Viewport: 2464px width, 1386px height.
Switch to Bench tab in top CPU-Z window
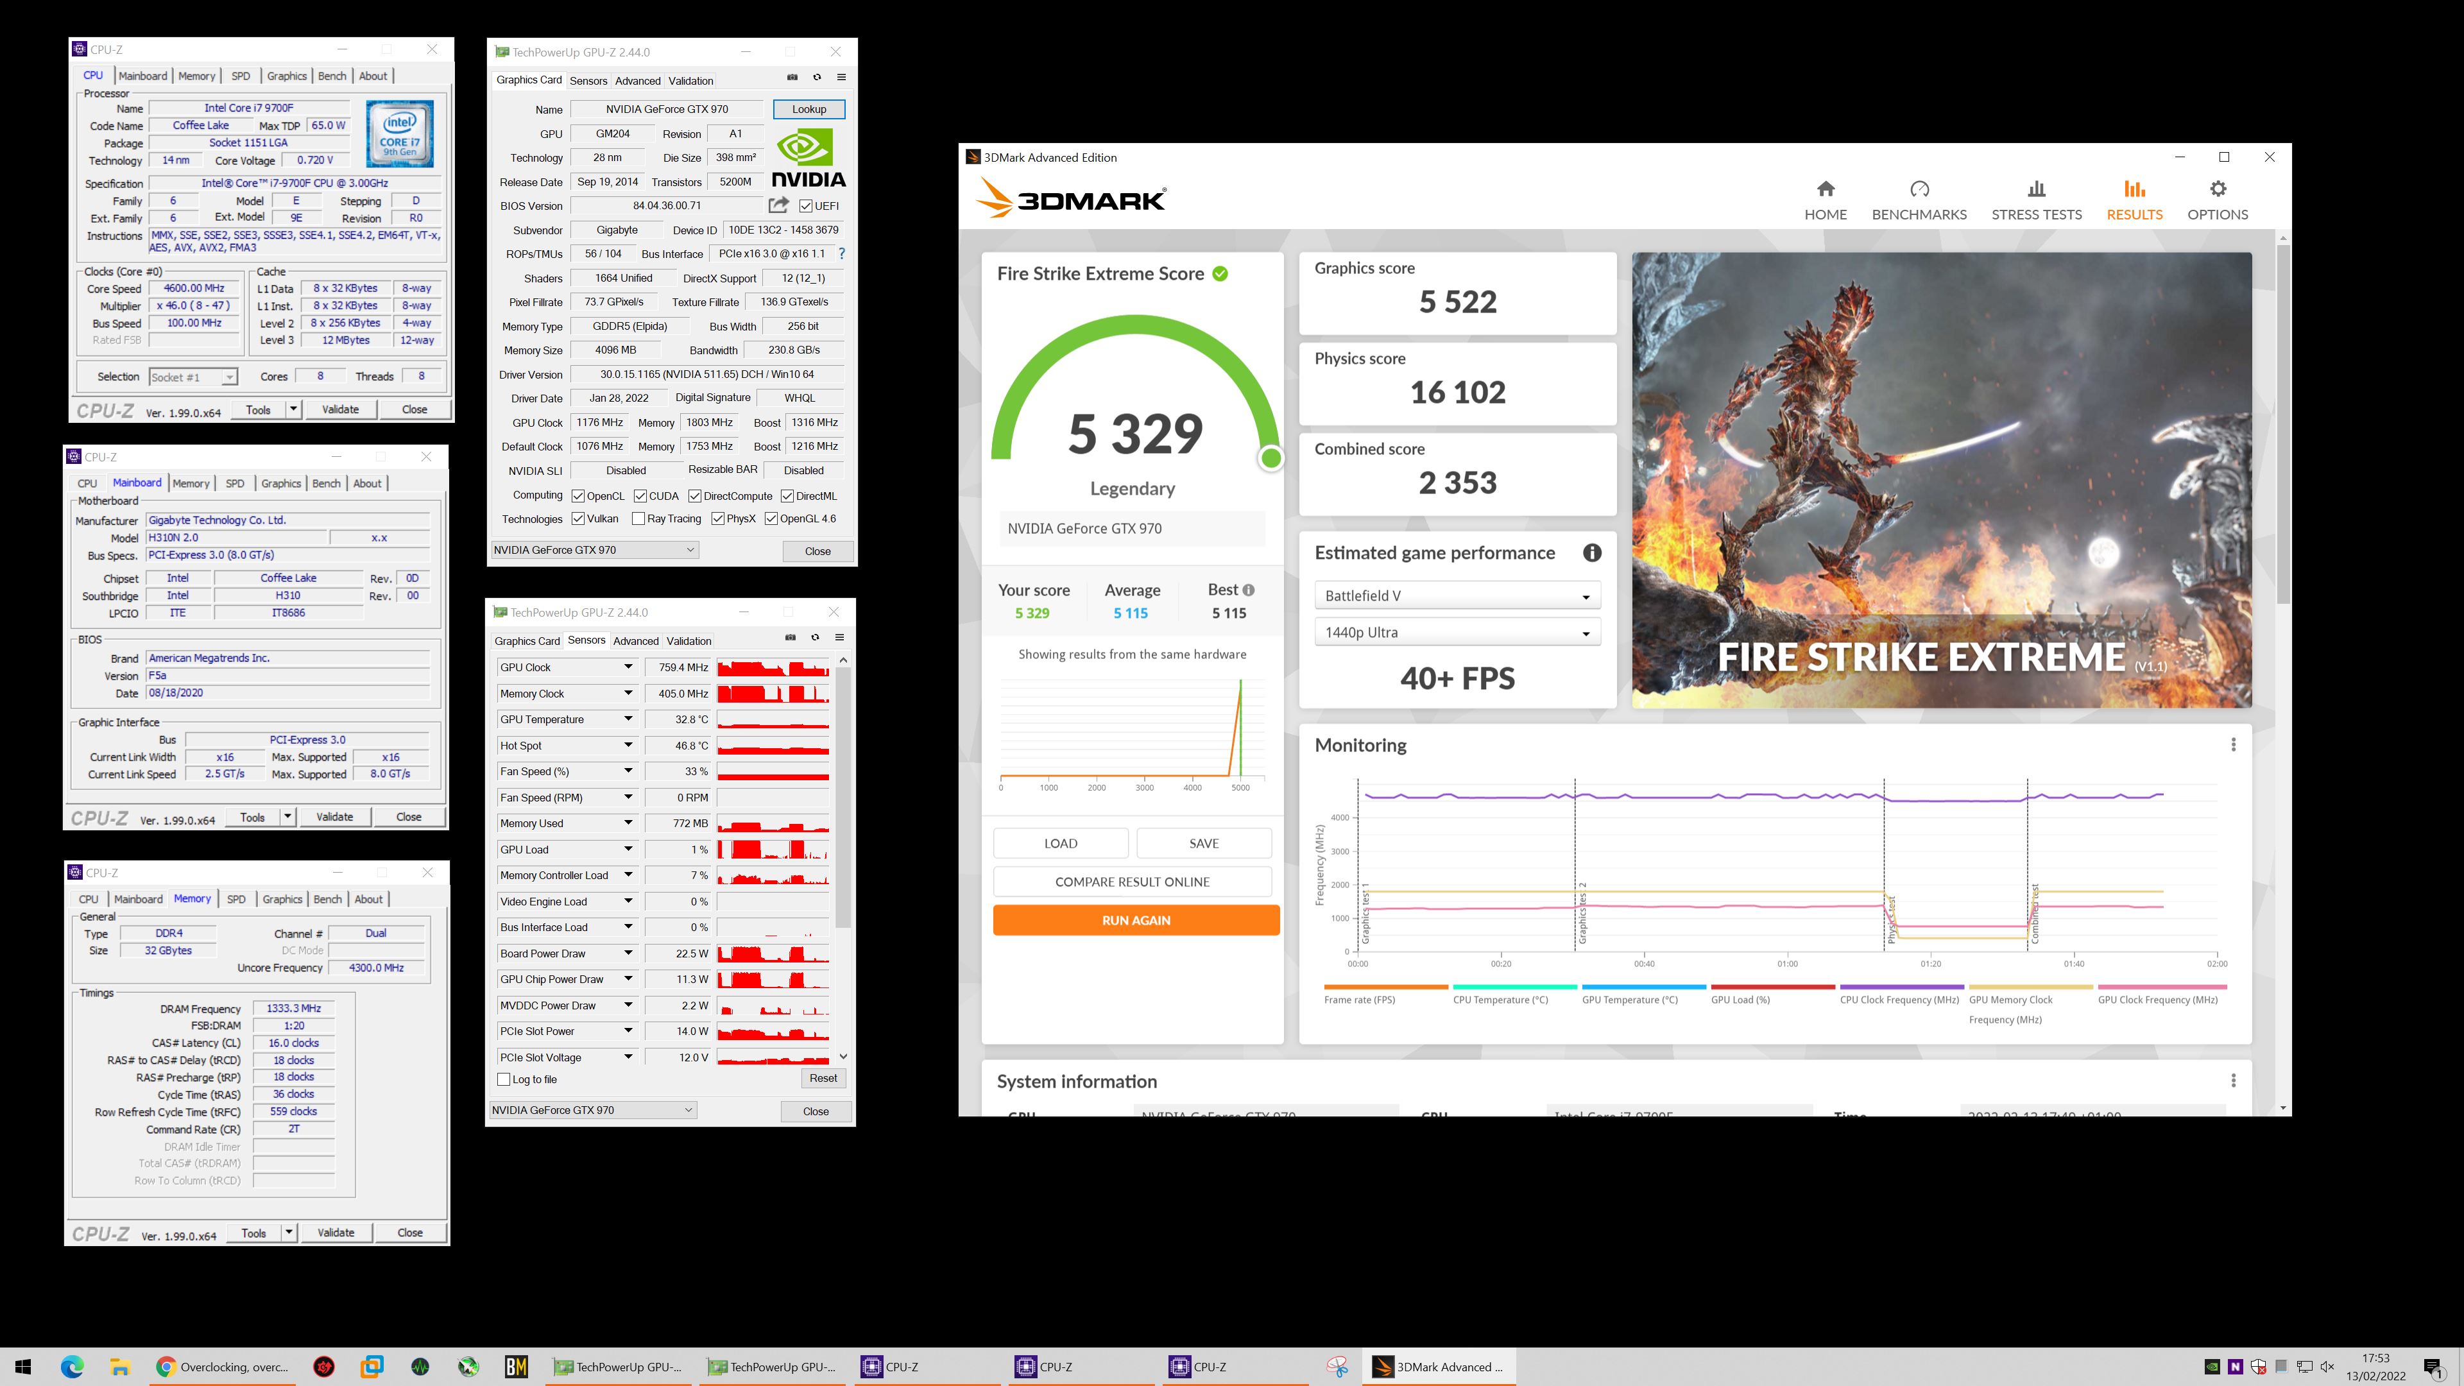(x=332, y=76)
